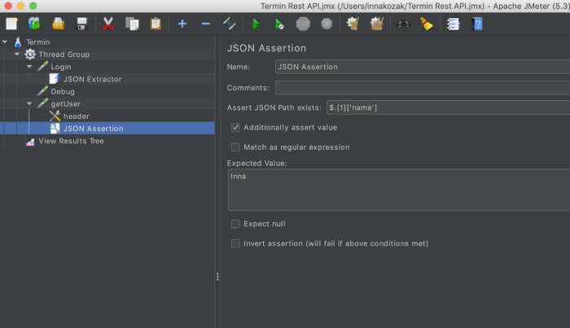This screenshot has height=328, width=570.
Task: Collapse the Termin tree node arrow
Action: 5,42
